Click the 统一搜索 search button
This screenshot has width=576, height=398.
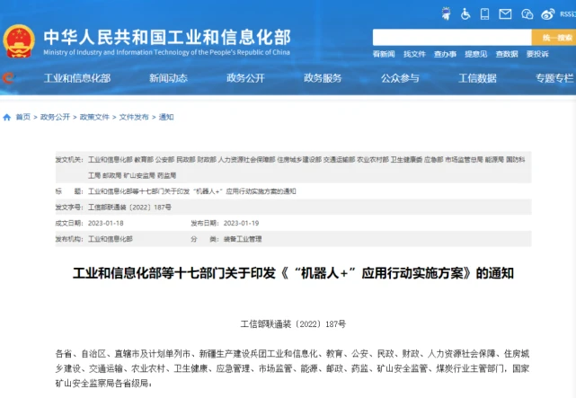click(x=553, y=38)
